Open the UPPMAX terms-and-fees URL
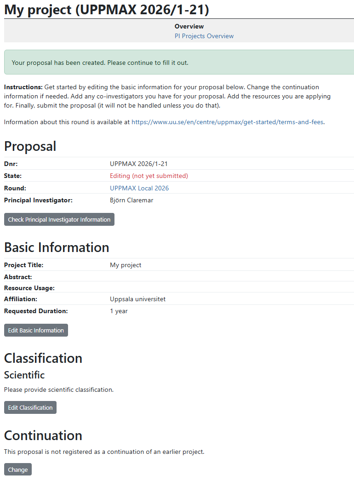The width and height of the screenshot is (354, 481). [228, 122]
